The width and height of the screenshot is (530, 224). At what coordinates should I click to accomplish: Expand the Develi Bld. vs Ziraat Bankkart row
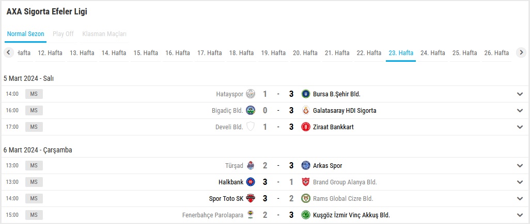(520, 127)
